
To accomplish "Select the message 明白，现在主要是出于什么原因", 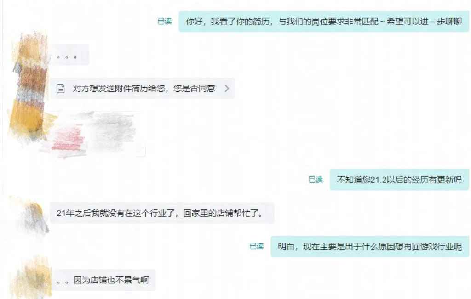I will [370, 247].
